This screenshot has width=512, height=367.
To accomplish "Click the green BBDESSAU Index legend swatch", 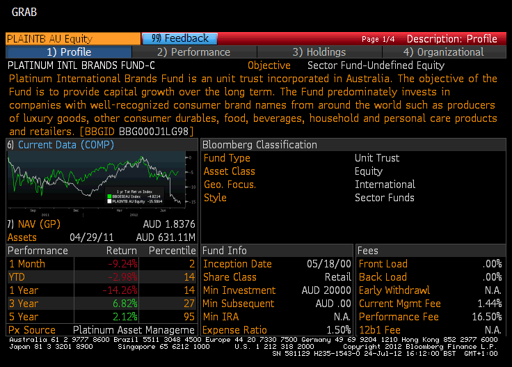I will coord(109,196).
